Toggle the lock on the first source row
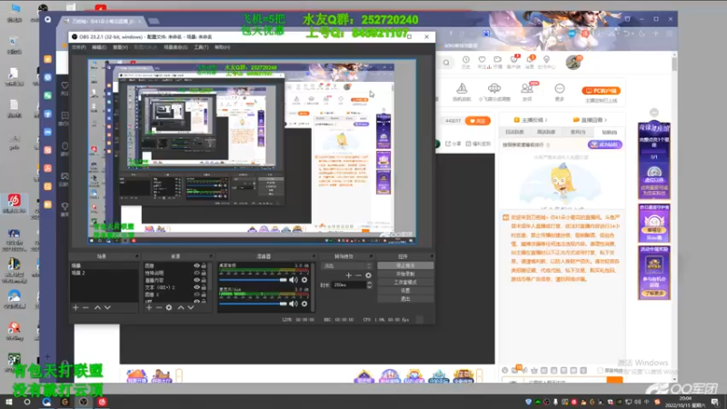Screen dimensions: 727x409 click(204, 265)
